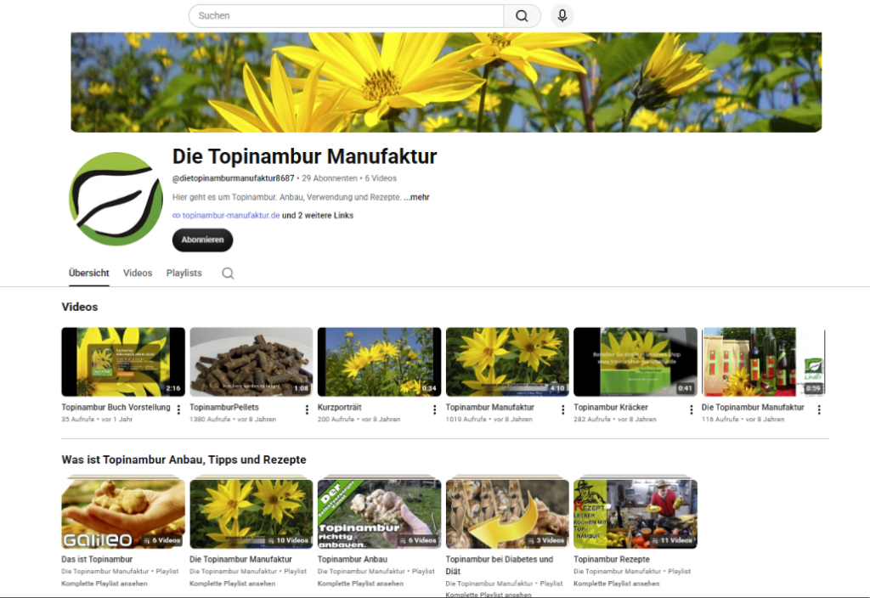Open options menu for Topinambur Buch Vorstellung
870x598 pixels.
tap(178, 409)
